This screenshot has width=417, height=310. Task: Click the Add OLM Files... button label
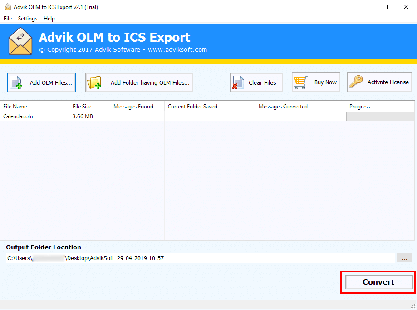pos(51,83)
